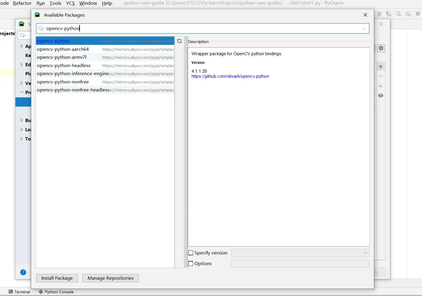Select opencv-python-aarch64 in the list
Viewport: 422px width, 296px height.
pos(105,49)
